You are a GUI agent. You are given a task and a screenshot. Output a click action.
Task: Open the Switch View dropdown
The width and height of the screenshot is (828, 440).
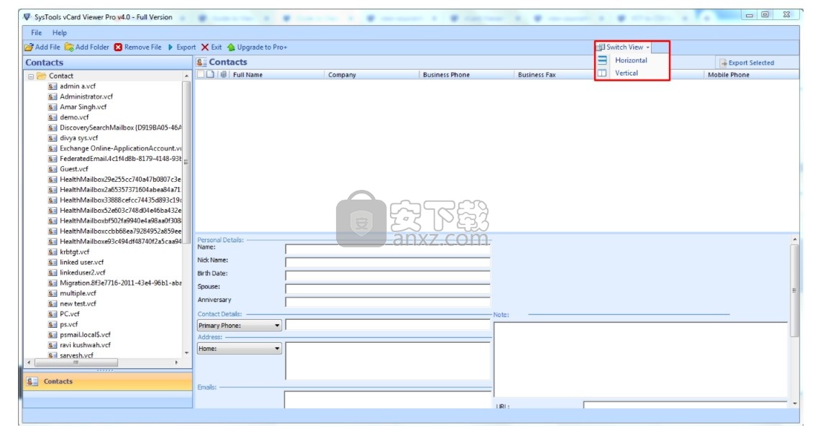point(624,47)
